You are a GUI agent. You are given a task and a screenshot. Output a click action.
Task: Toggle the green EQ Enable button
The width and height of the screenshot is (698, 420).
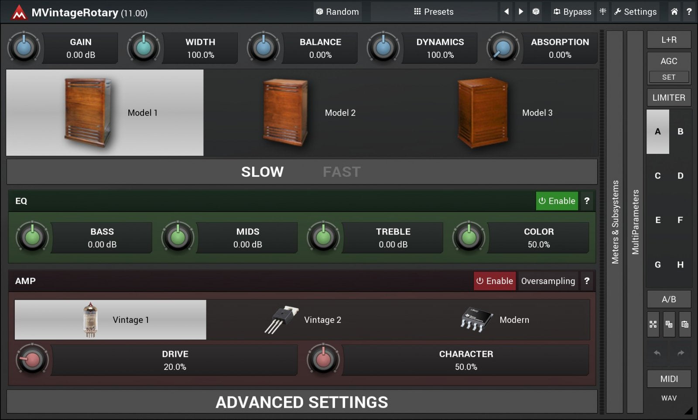(557, 201)
